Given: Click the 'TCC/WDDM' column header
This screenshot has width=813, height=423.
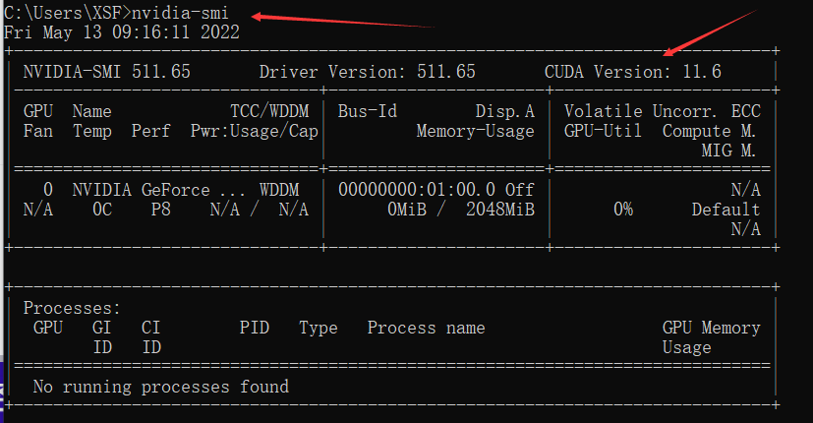Looking at the screenshot, I should point(269,111).
